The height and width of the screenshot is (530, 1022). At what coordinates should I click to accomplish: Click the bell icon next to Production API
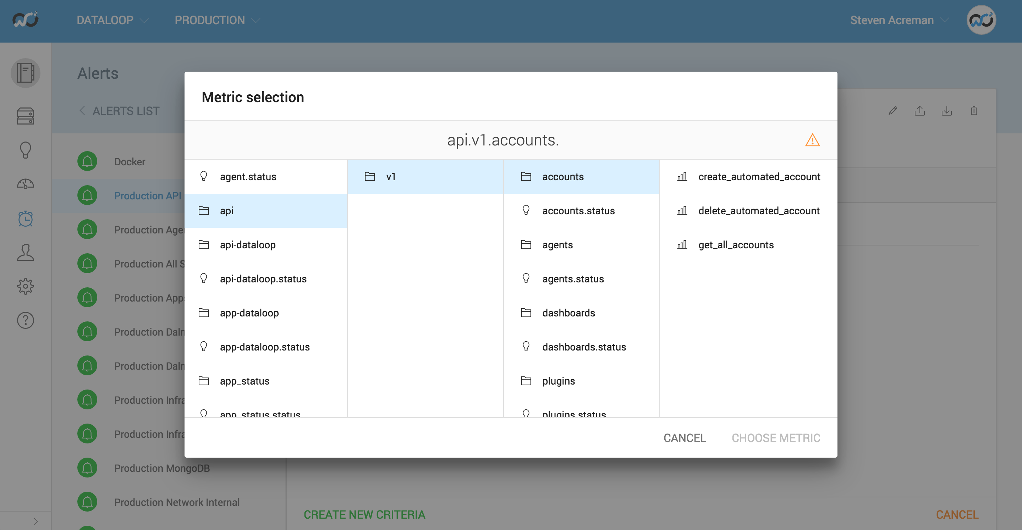point(87,195)
